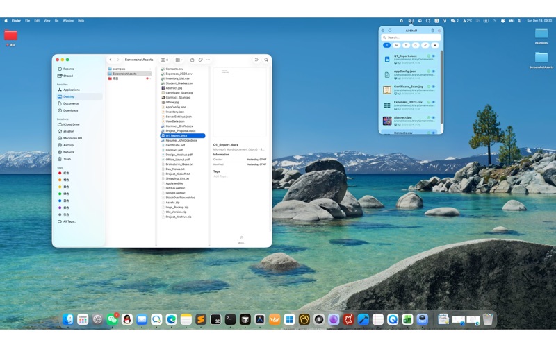Toggle eye icon for Expenses_2023.csv in AirShelf
The image size is (556, 347).
coord(434,101)
